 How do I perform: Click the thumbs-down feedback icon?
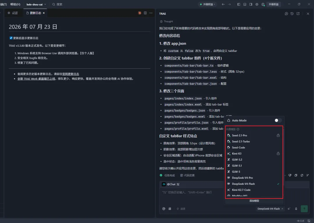[290, 175]
